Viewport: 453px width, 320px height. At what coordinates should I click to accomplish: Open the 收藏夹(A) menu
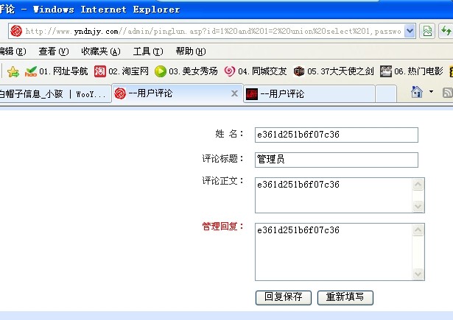(x=101, y=51)
